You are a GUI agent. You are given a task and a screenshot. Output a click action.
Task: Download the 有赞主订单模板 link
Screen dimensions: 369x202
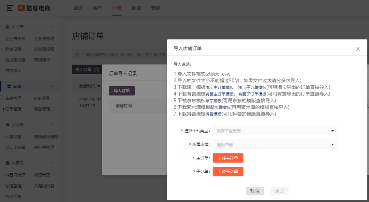click(220, 94)
